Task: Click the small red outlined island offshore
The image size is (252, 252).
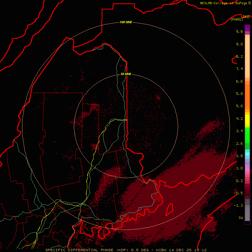Action: [x=170, y=209]
